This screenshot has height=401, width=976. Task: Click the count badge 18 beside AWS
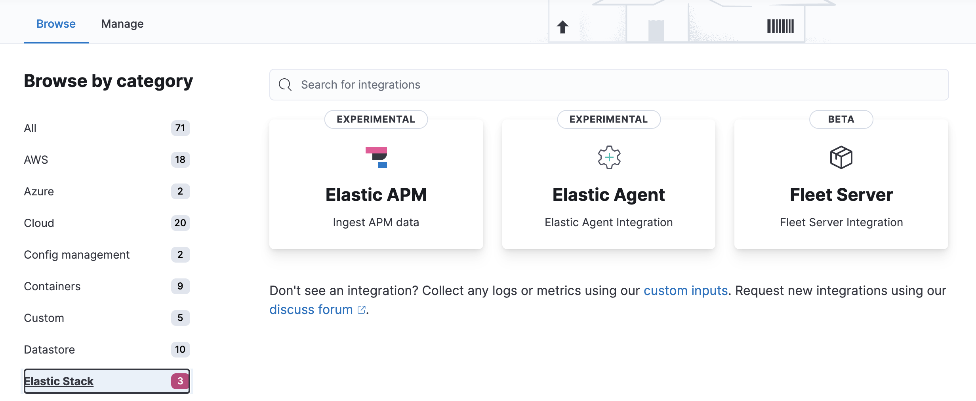click(x=180, y=160)
